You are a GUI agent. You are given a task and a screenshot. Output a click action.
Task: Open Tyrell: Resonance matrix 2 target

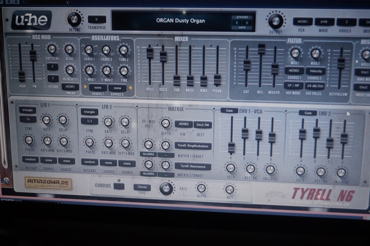[193, 166]
